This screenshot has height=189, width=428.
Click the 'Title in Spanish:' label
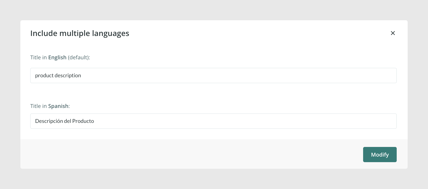point(50,106)
